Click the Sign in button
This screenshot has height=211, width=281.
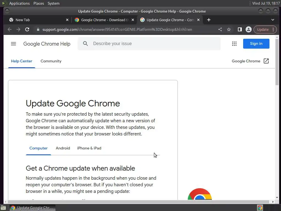[256, 44]
